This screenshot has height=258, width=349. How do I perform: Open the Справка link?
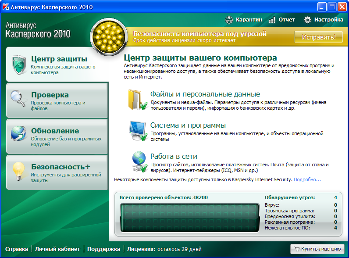[x=17, y=249]
